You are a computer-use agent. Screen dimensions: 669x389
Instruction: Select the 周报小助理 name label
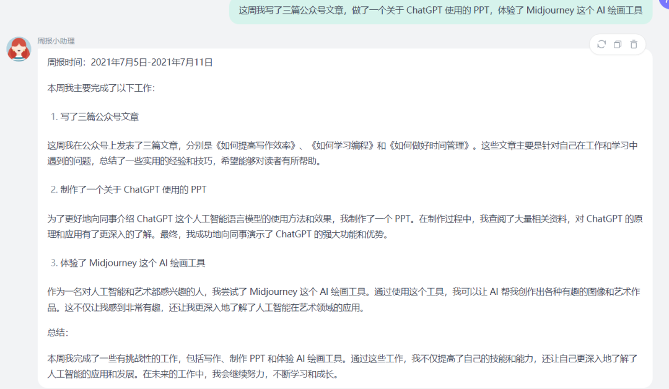click(56, 41)
